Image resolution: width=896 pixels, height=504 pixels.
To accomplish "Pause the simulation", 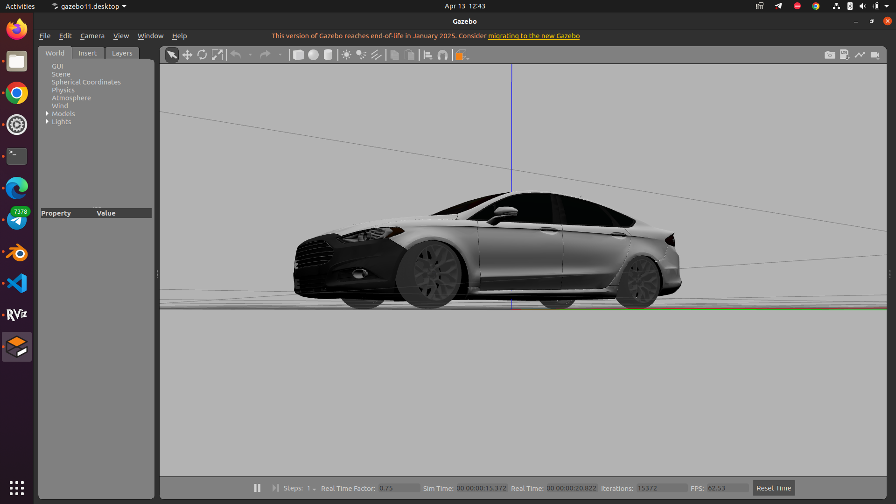I will point(257,488).
